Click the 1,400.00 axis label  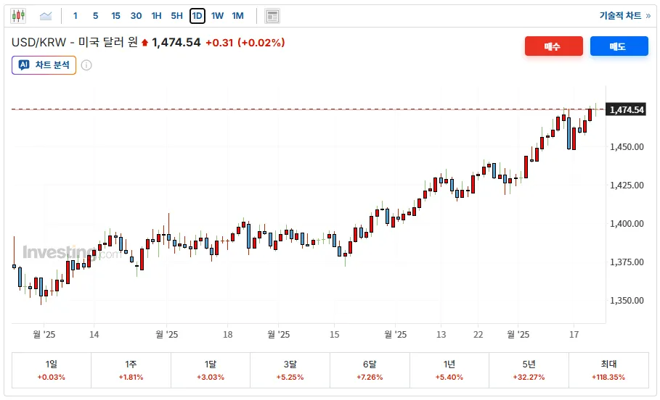pos(627,223)
